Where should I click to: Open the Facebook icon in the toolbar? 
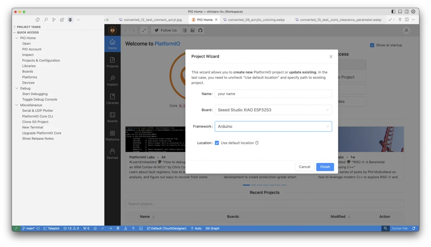(185, 31)
